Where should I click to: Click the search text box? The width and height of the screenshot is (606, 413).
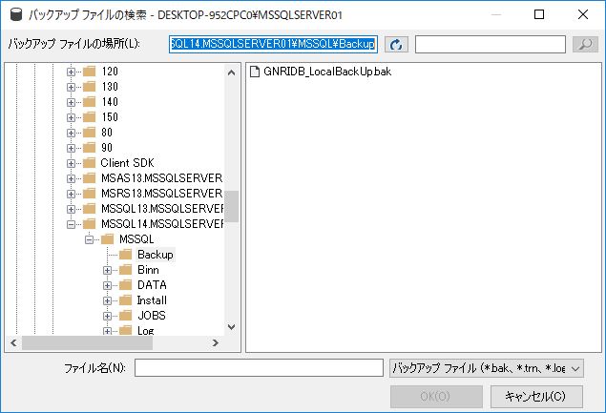(491, 45)
